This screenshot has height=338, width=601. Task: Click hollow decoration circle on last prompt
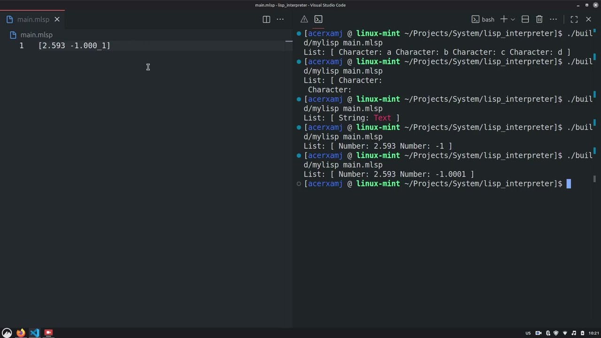299,184
